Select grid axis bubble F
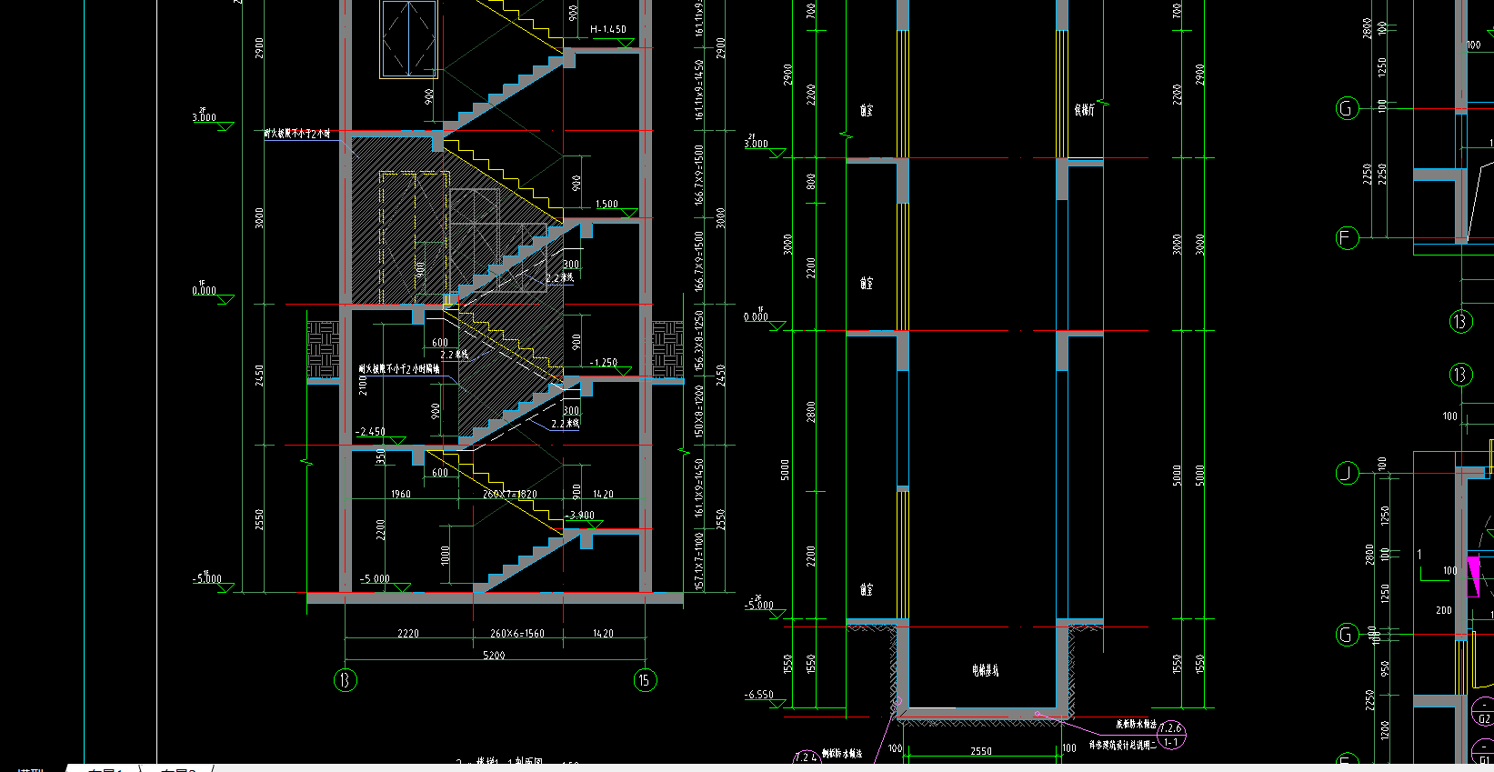 click(1347, 238)
